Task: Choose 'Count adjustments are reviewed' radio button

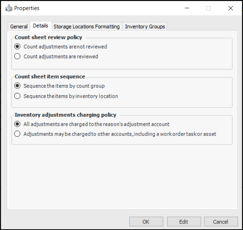Action: pos(17,57)
